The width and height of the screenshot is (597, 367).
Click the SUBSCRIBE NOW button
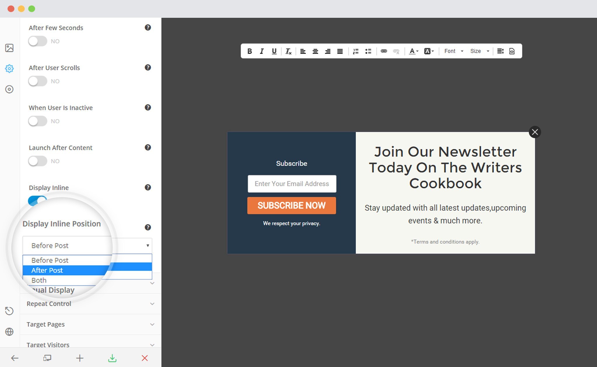[x=292, y=206]
